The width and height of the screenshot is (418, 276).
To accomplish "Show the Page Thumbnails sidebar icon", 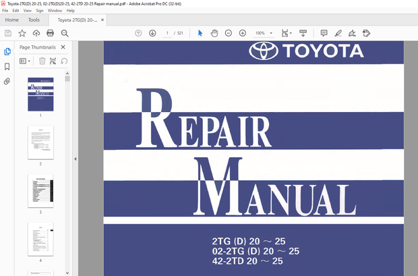I will coord(7,51).
